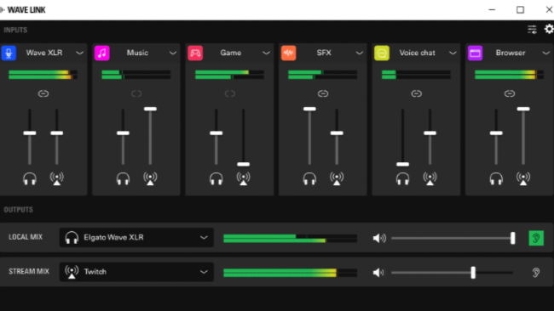Mute the Local Mix speaker icon

(x=379, y=238)
